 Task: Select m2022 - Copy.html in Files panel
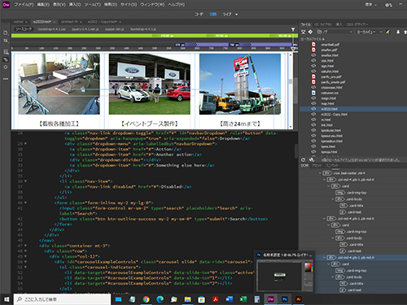tap(334, 115)
